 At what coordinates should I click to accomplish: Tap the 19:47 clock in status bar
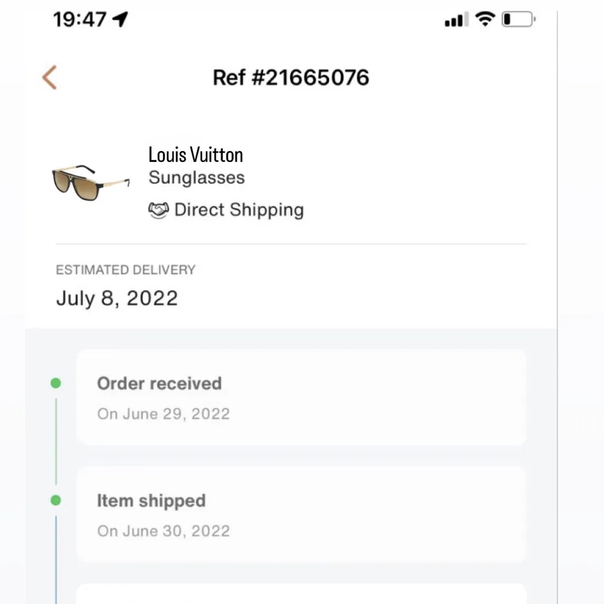pyautogui.click(x=79, y=20)
